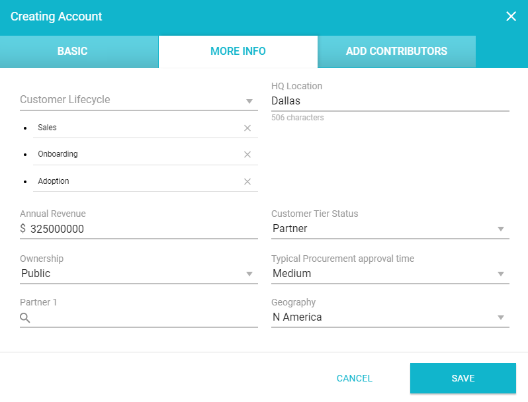Open the Ownership dropdown
The height and width of the screenshot is (402, 528).
249,274
